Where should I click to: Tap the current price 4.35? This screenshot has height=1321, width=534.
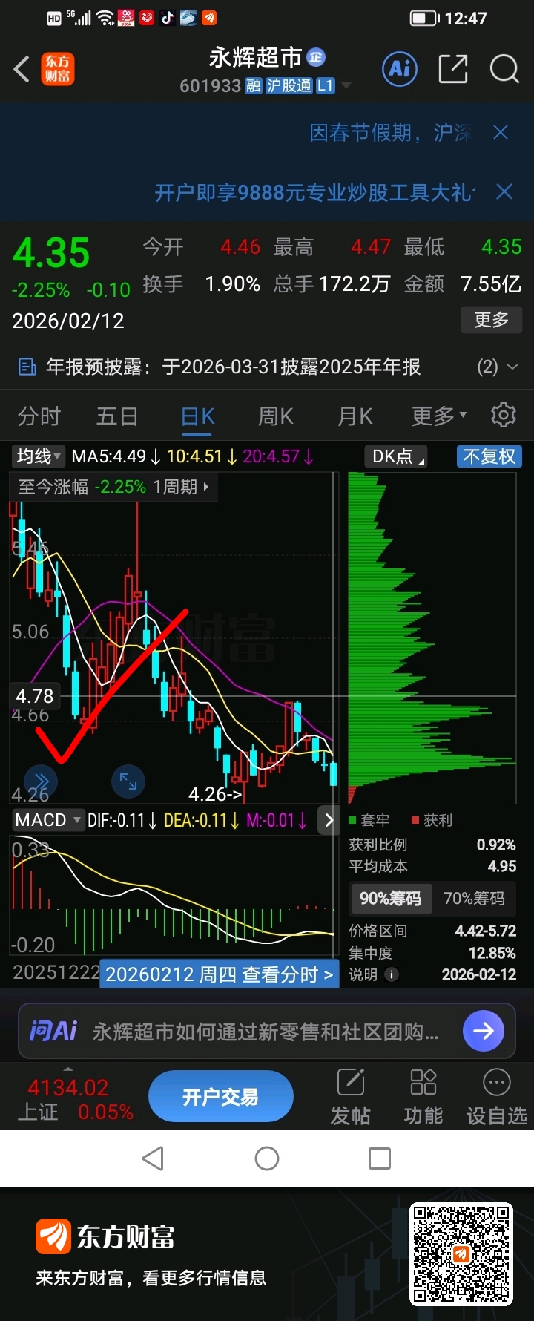tap(51, 253)
